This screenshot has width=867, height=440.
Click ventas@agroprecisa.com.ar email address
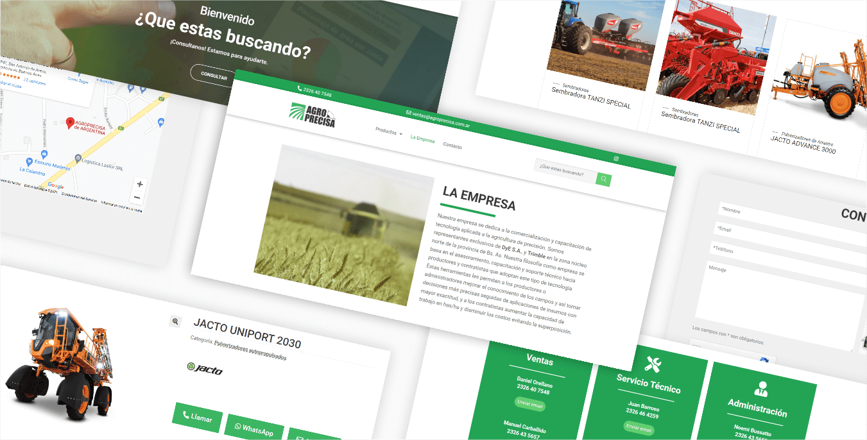coord(442,121)
